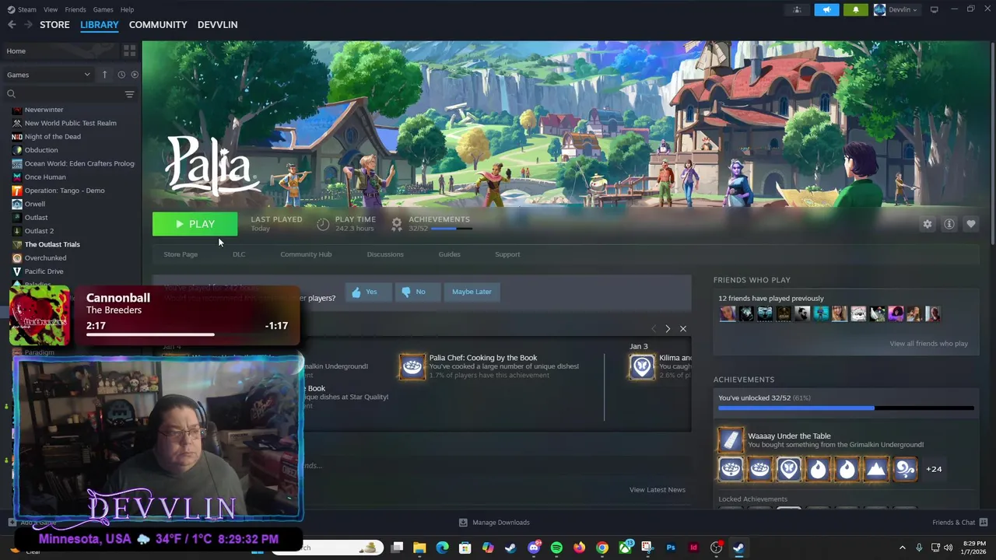The width and height of the screenshot is (996, 560).
Task: Open the View menu
Action: (x=51, y=9)
